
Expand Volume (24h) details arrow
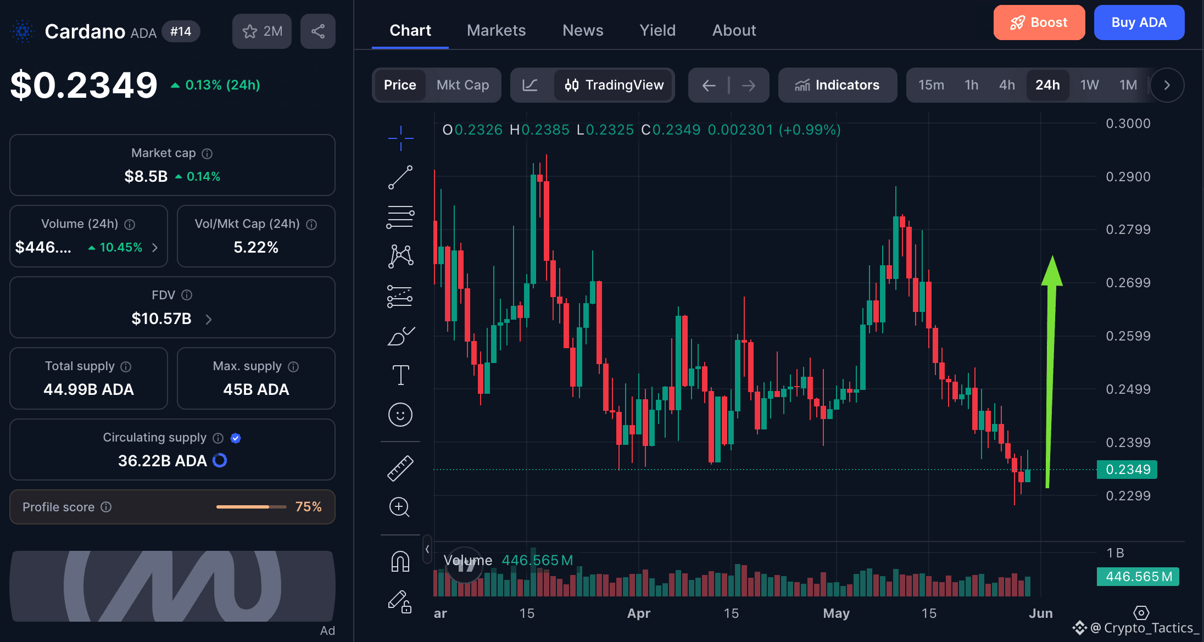pos(155,248)
